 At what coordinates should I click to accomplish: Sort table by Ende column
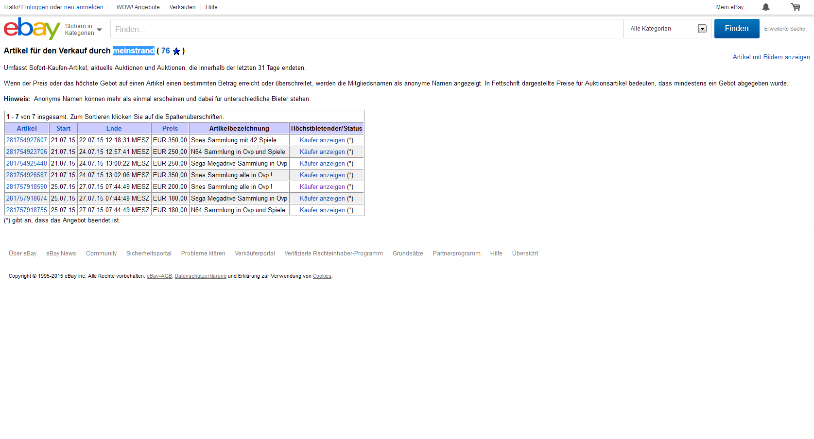click(114, 128)
